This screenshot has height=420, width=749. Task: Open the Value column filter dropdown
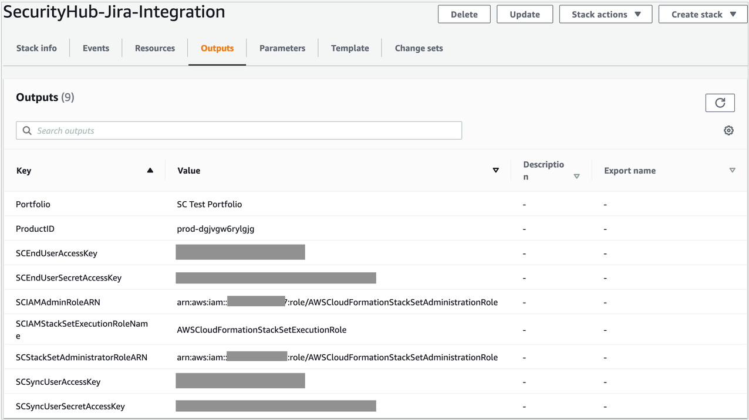(x=496, y=170)
